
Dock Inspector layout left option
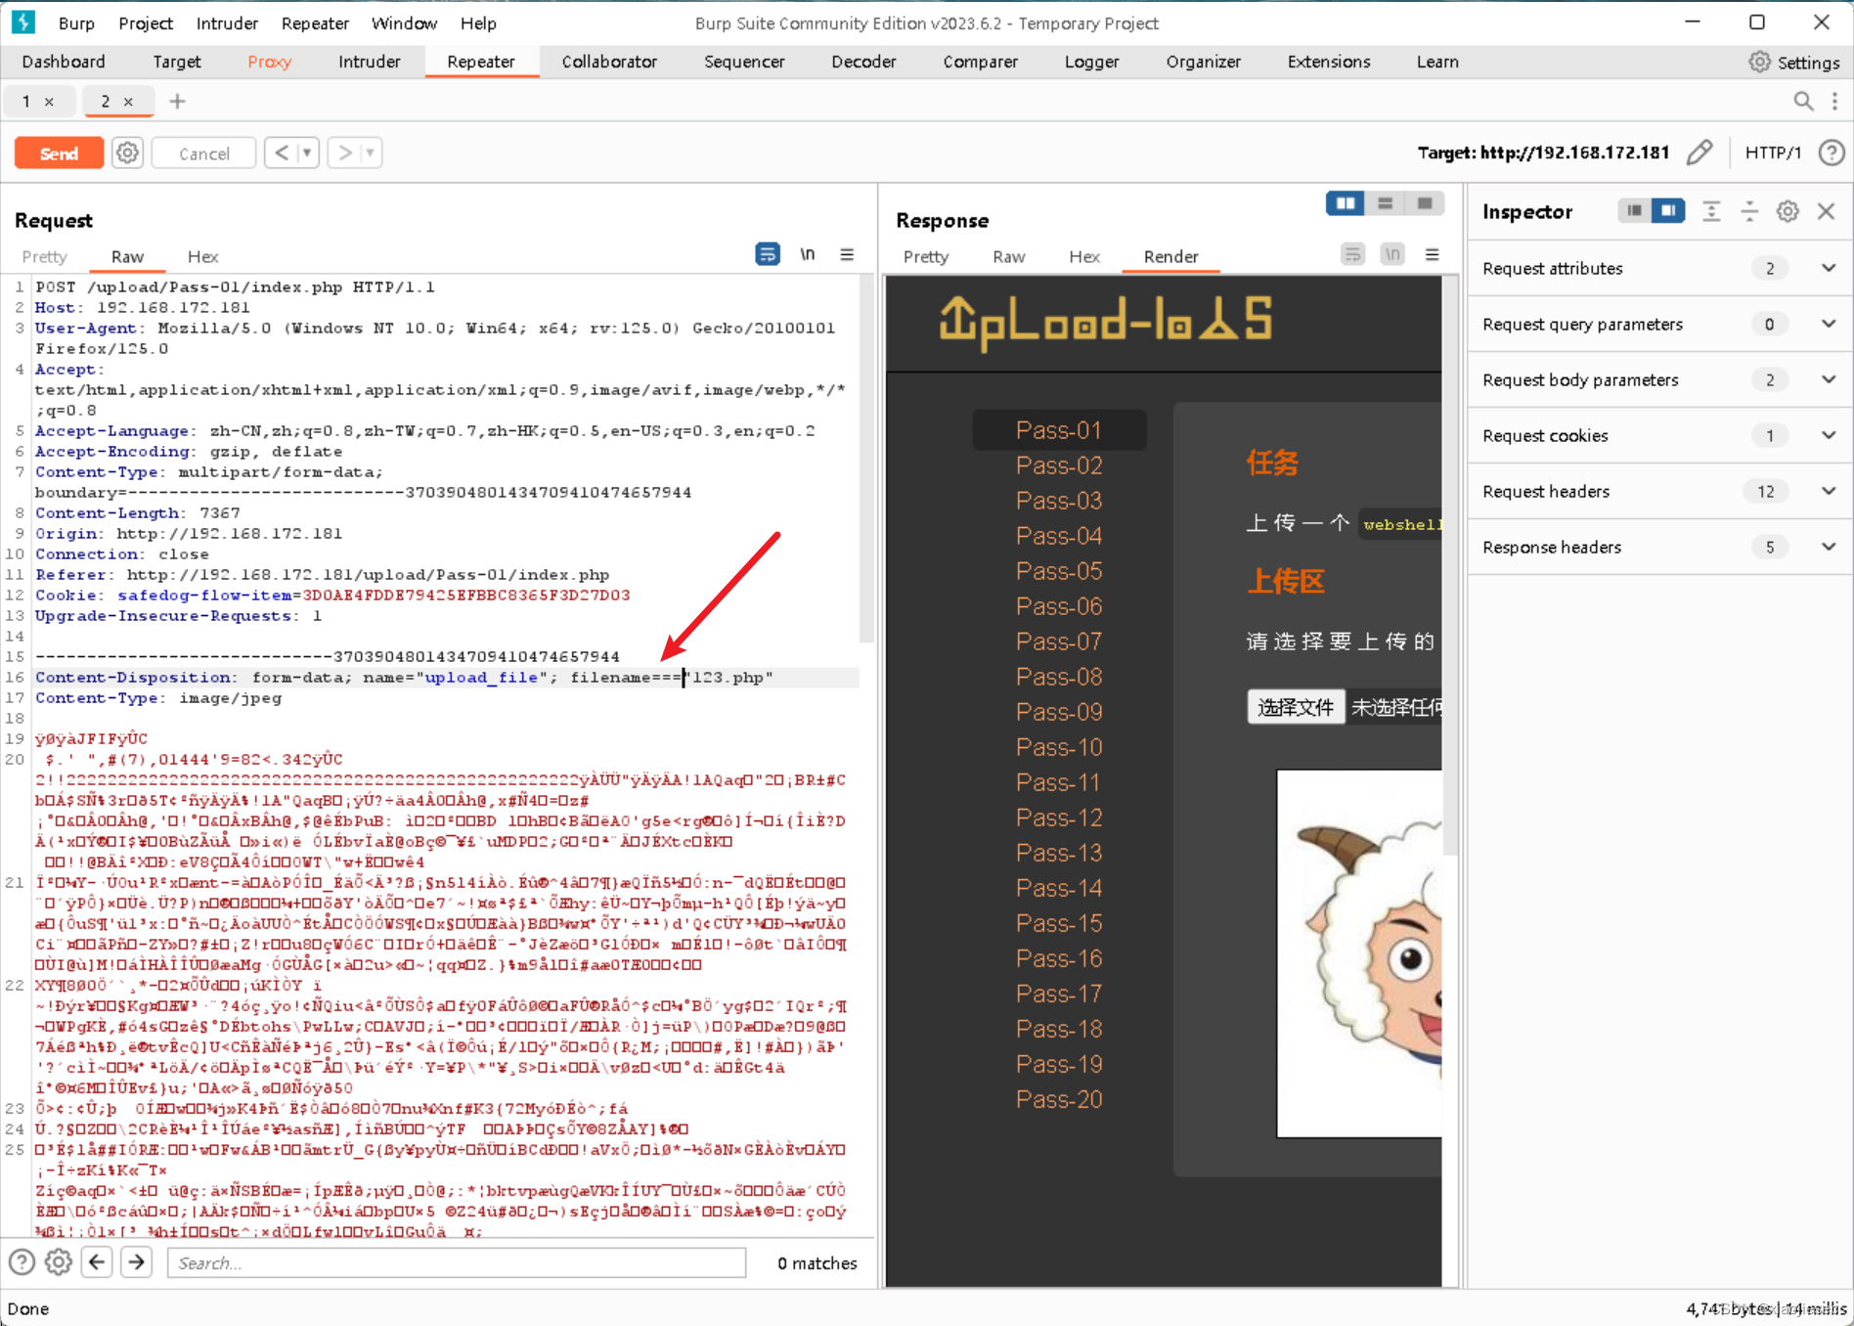point(1634,210)
